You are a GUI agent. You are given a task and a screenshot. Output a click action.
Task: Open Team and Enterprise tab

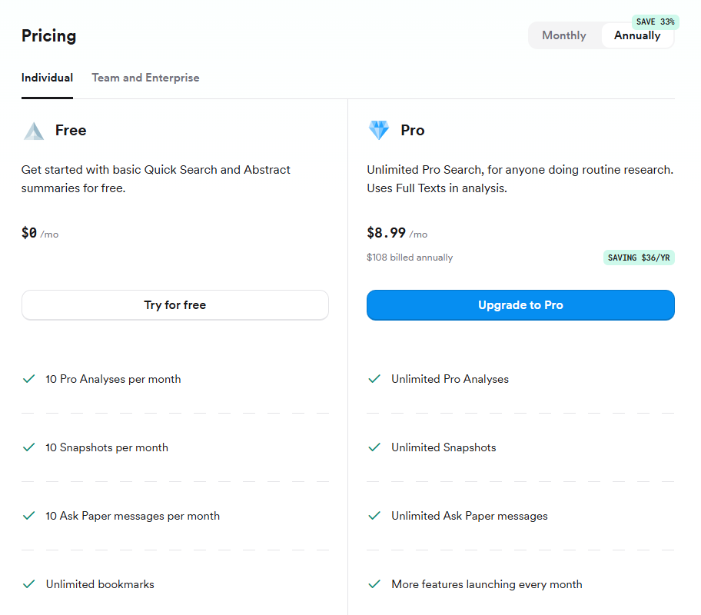point(145,78)
